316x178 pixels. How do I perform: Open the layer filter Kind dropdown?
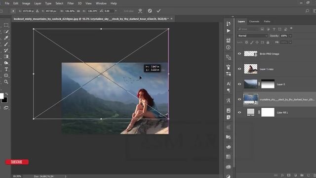click(248, 29)
